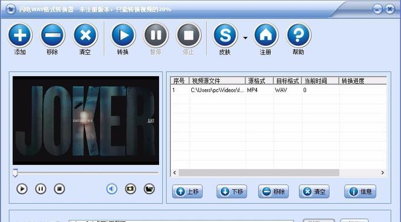Stop the preview video player
The height and width of the screenshot is (222, 401).
tap(60, 189)
